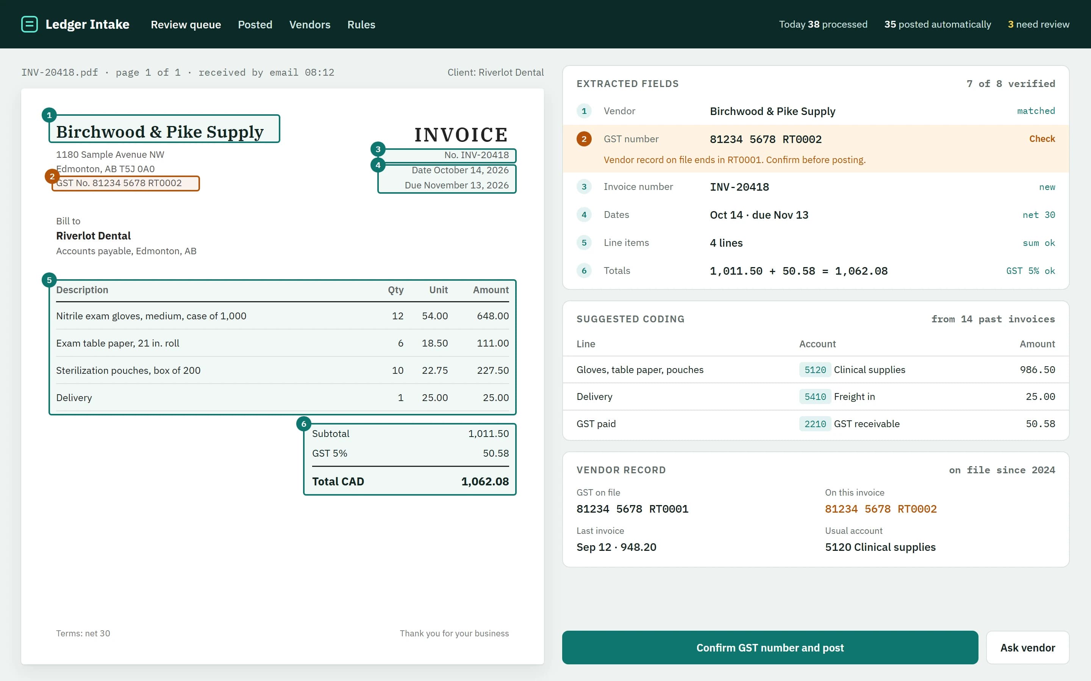Click 'Date October 14, 2026' on invoice
This screenshot has width=1091, height=681.
tap(460, 170)
